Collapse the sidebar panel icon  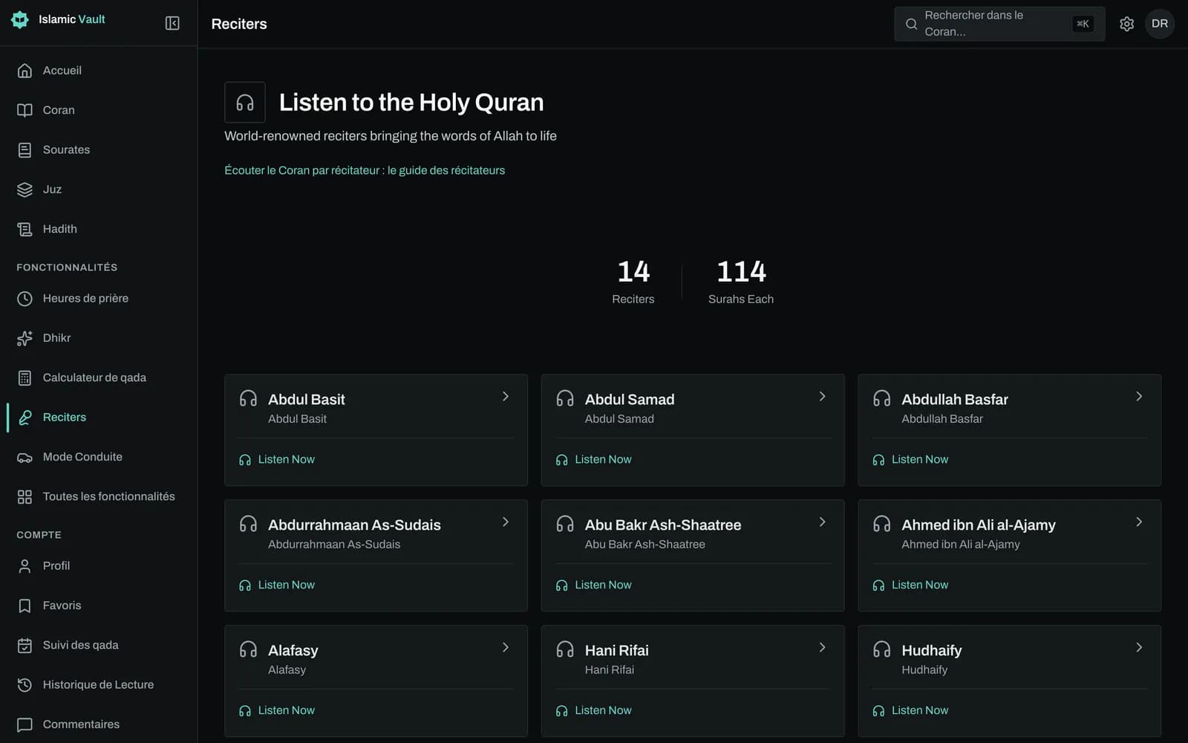[x=172, y=24]
